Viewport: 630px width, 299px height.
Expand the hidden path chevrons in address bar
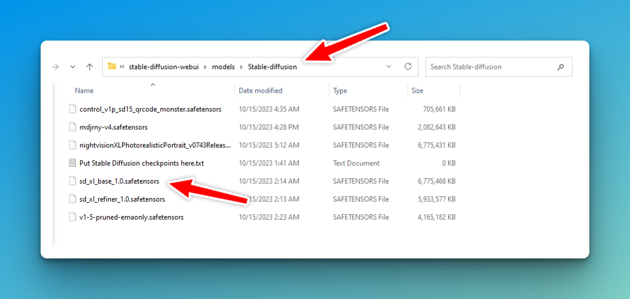coord(123,67)
